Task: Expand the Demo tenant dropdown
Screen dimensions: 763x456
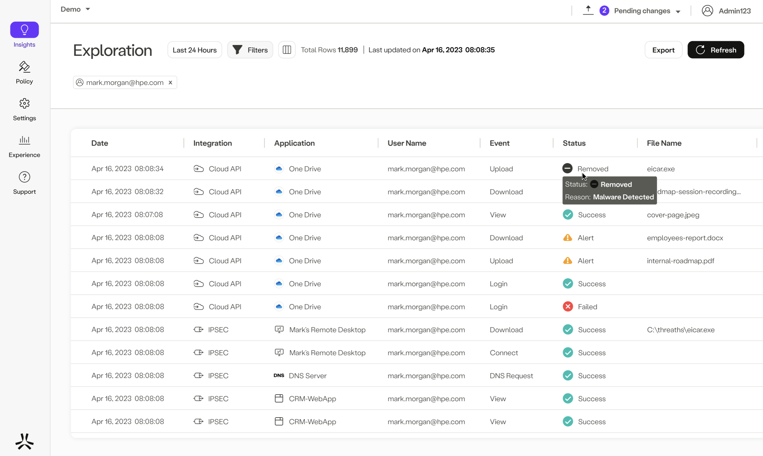Action: point(75,9)
